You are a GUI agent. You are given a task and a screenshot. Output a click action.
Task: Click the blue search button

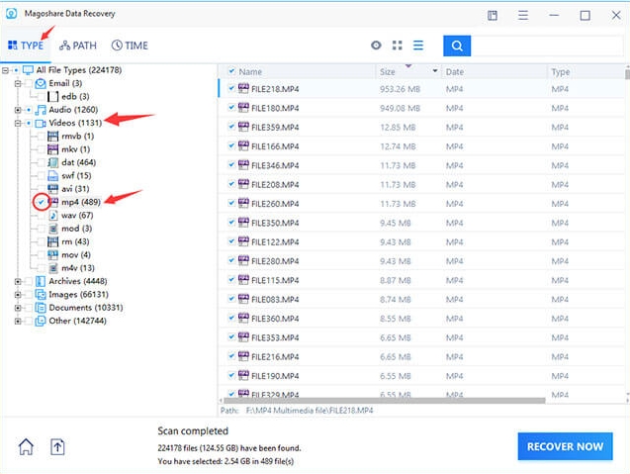[x=456, y=46]
